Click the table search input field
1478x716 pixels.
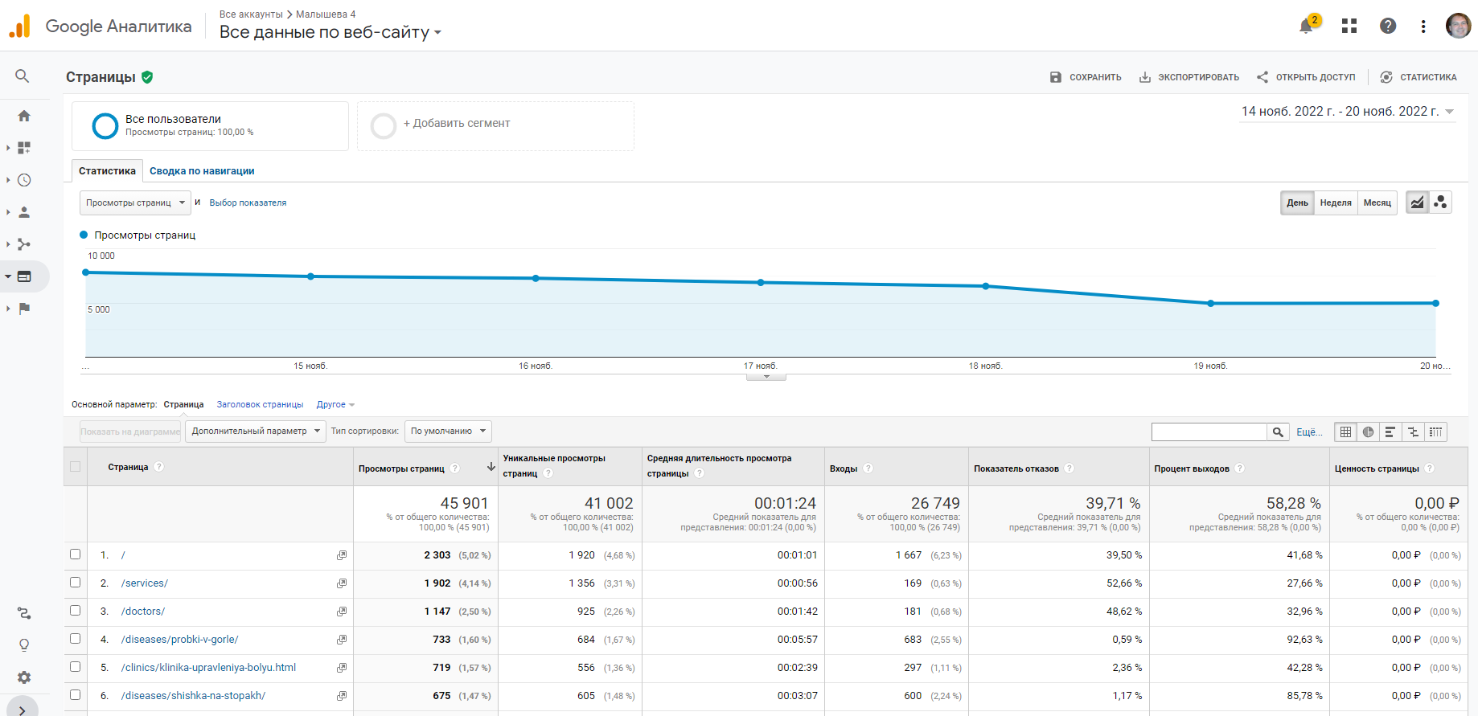tap(1209, 432)
